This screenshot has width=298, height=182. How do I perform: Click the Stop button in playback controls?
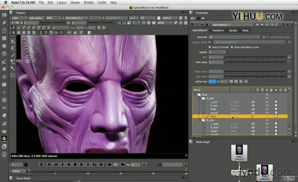(x=75, y=164)
